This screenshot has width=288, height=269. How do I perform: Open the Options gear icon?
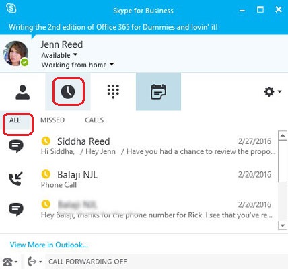click(269, 91)
